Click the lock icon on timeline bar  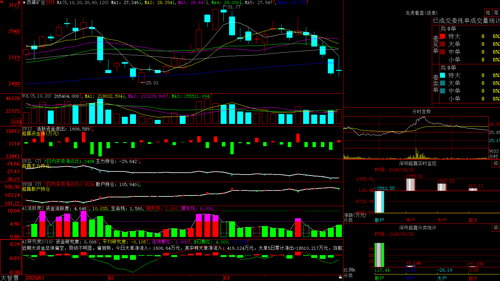pyautogui.click(x=341, y=277)
